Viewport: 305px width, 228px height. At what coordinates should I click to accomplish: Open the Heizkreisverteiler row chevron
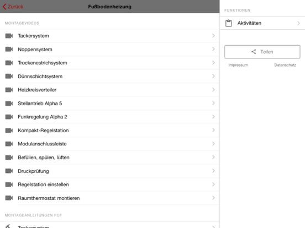pos(213,90)
